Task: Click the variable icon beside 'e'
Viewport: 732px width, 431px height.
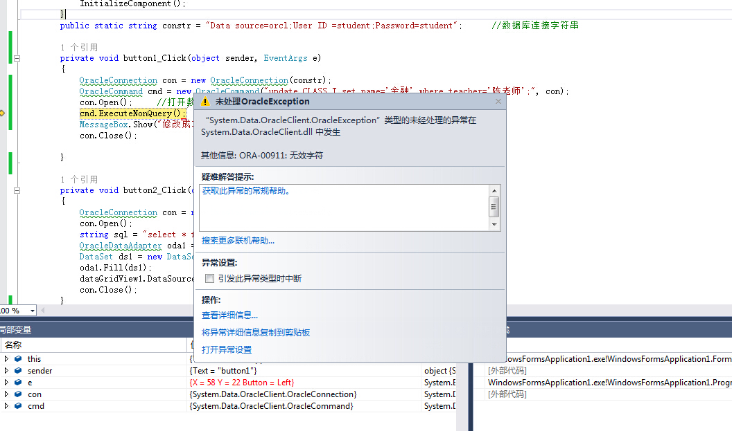Action: coord(18,382)
